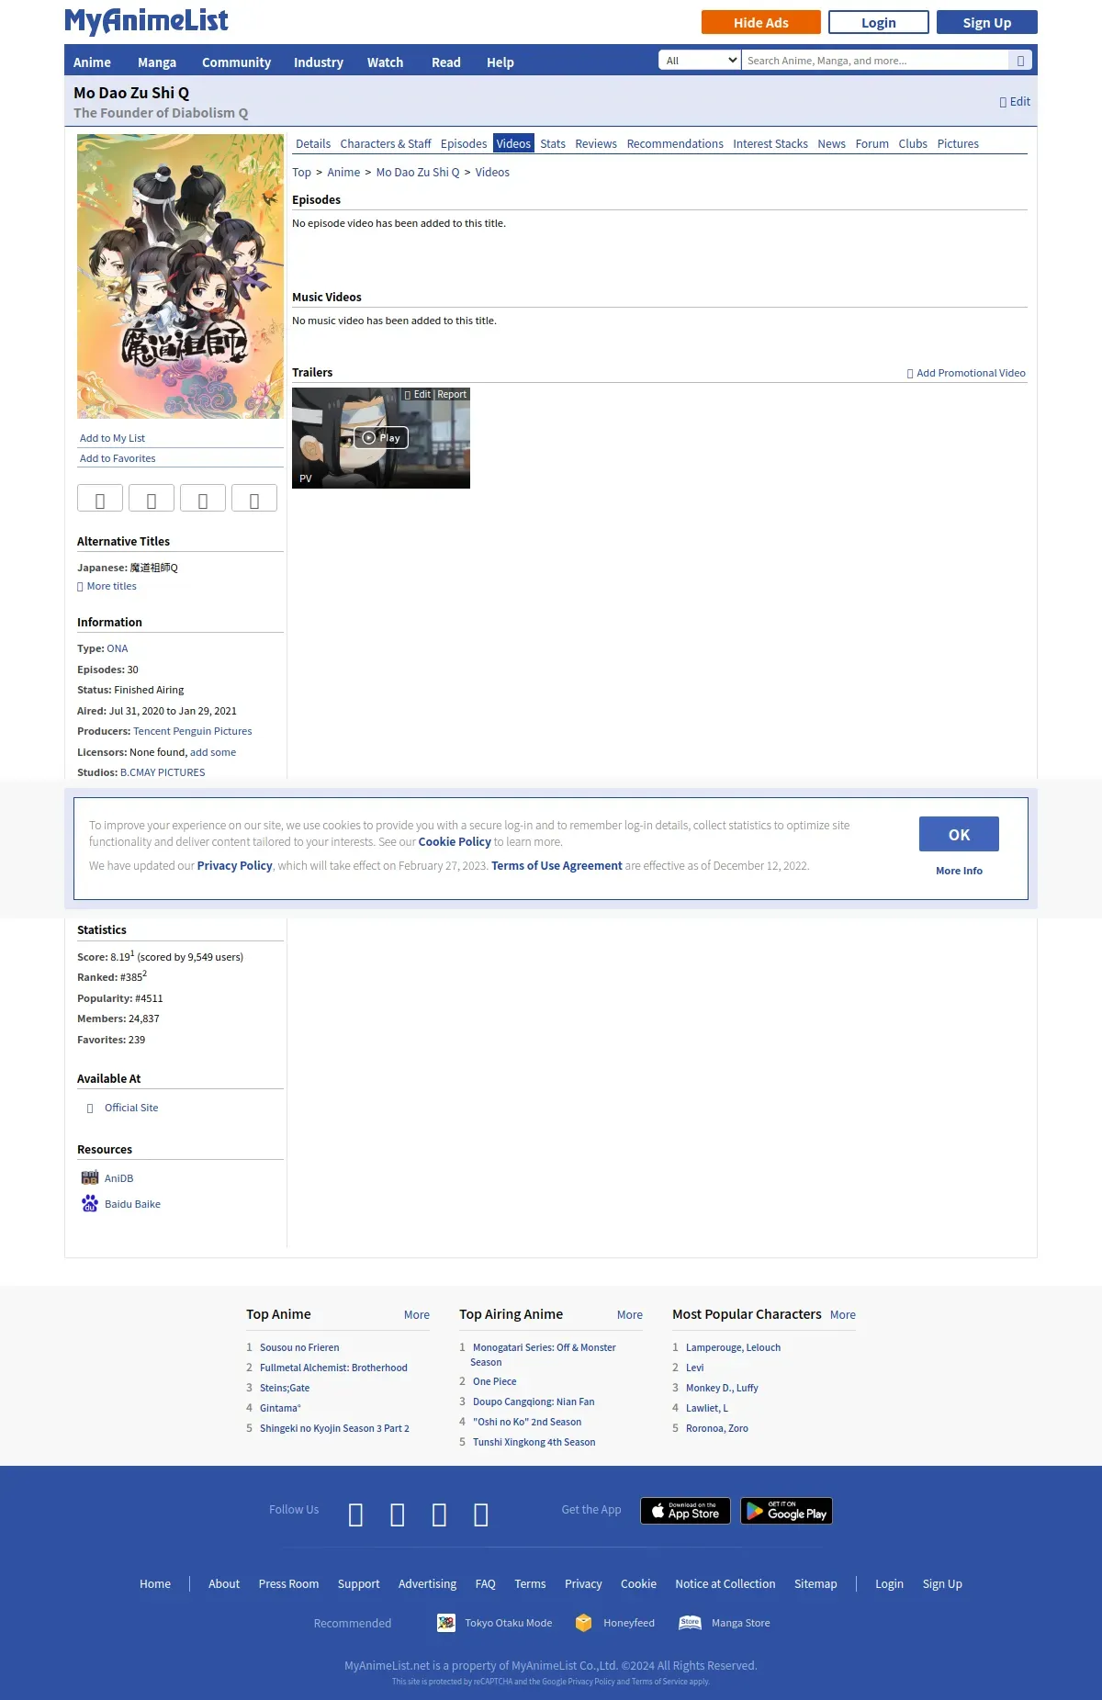Open the Press Room footer link
Viewport: 1102px width, 1700px height.
point(288,1584)
